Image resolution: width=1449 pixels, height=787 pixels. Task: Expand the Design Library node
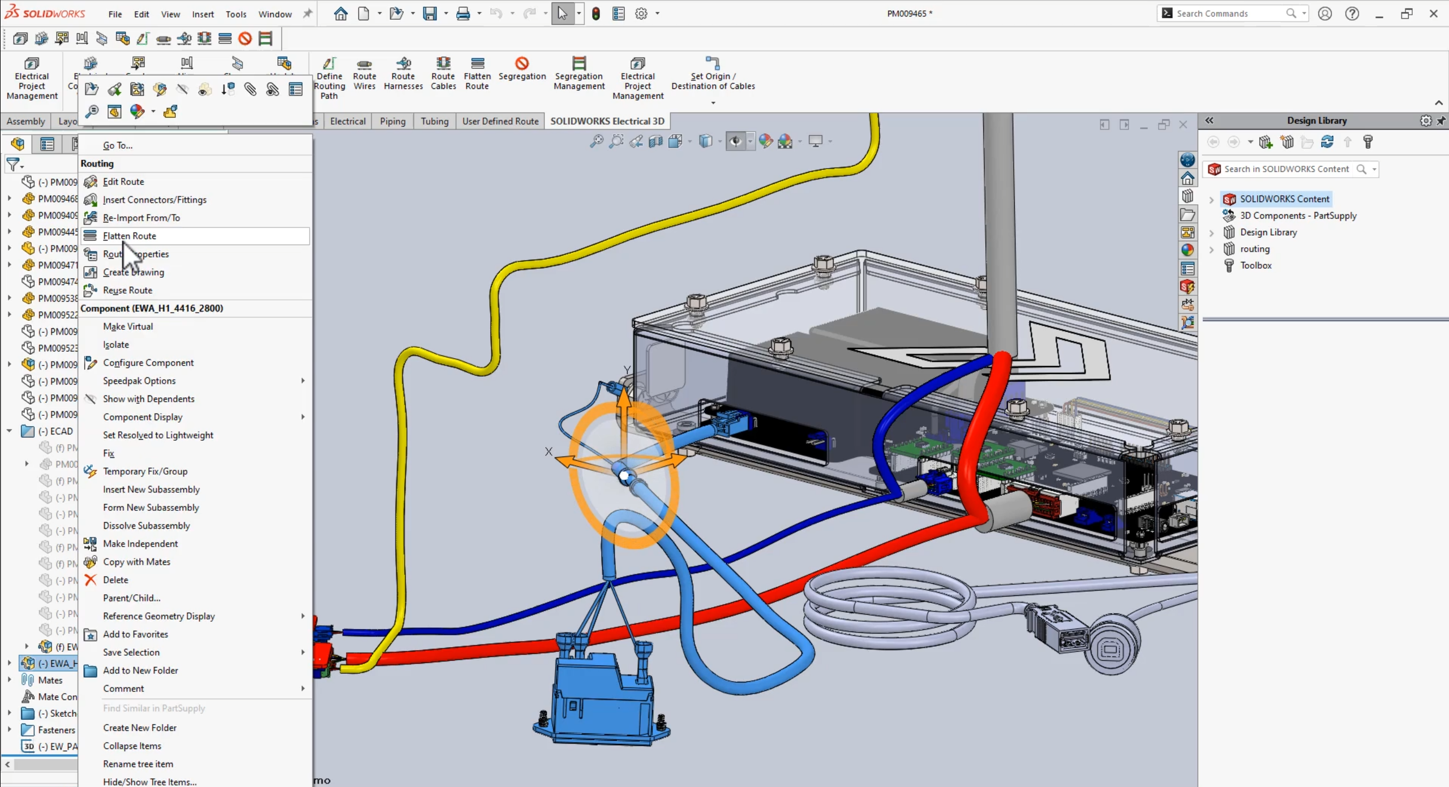1211,233
